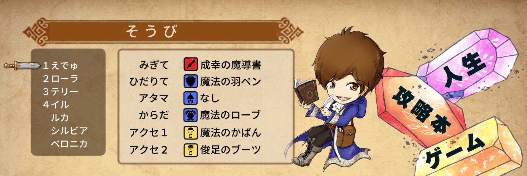Click the red 攻略本 crystal

pos(419,108)
